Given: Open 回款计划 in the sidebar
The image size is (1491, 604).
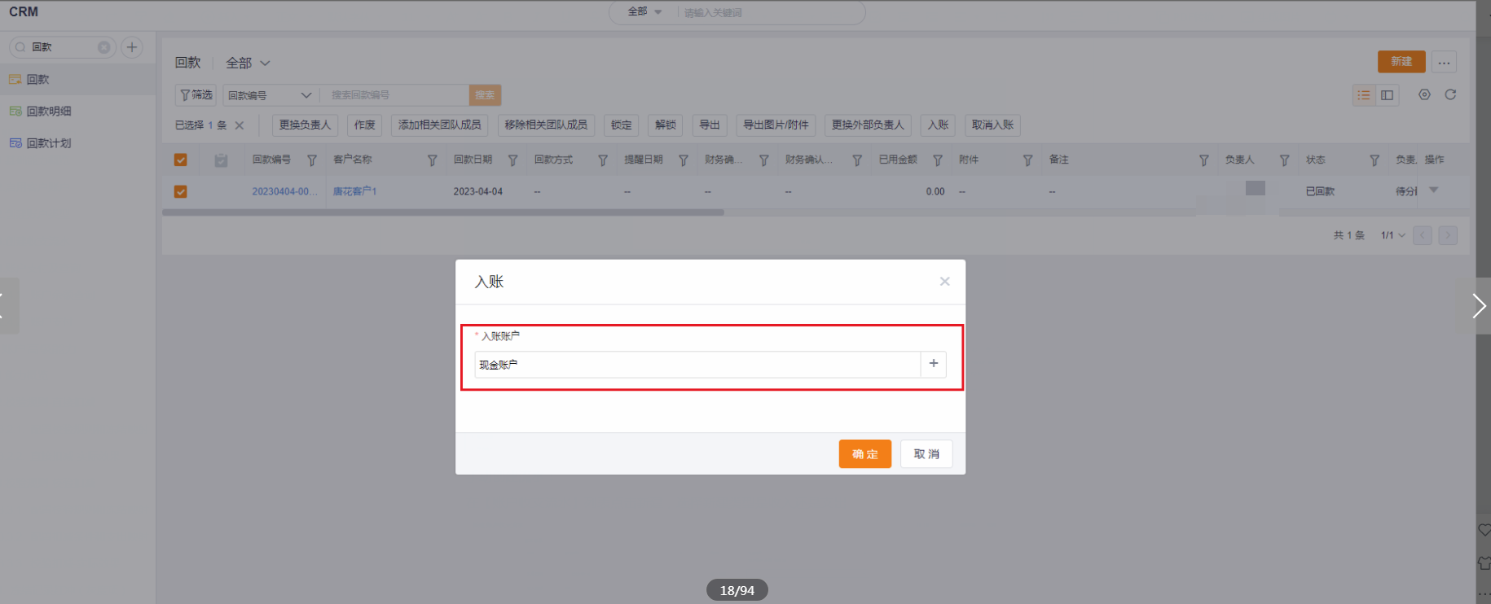Looking at the screenshot, I should (77, 142).
